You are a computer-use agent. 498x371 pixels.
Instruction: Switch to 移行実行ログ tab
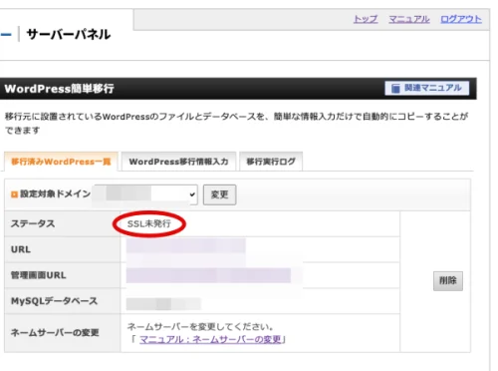[271, 162]
